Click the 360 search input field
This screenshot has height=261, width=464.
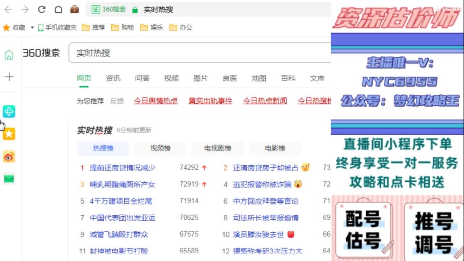[181, 53]
